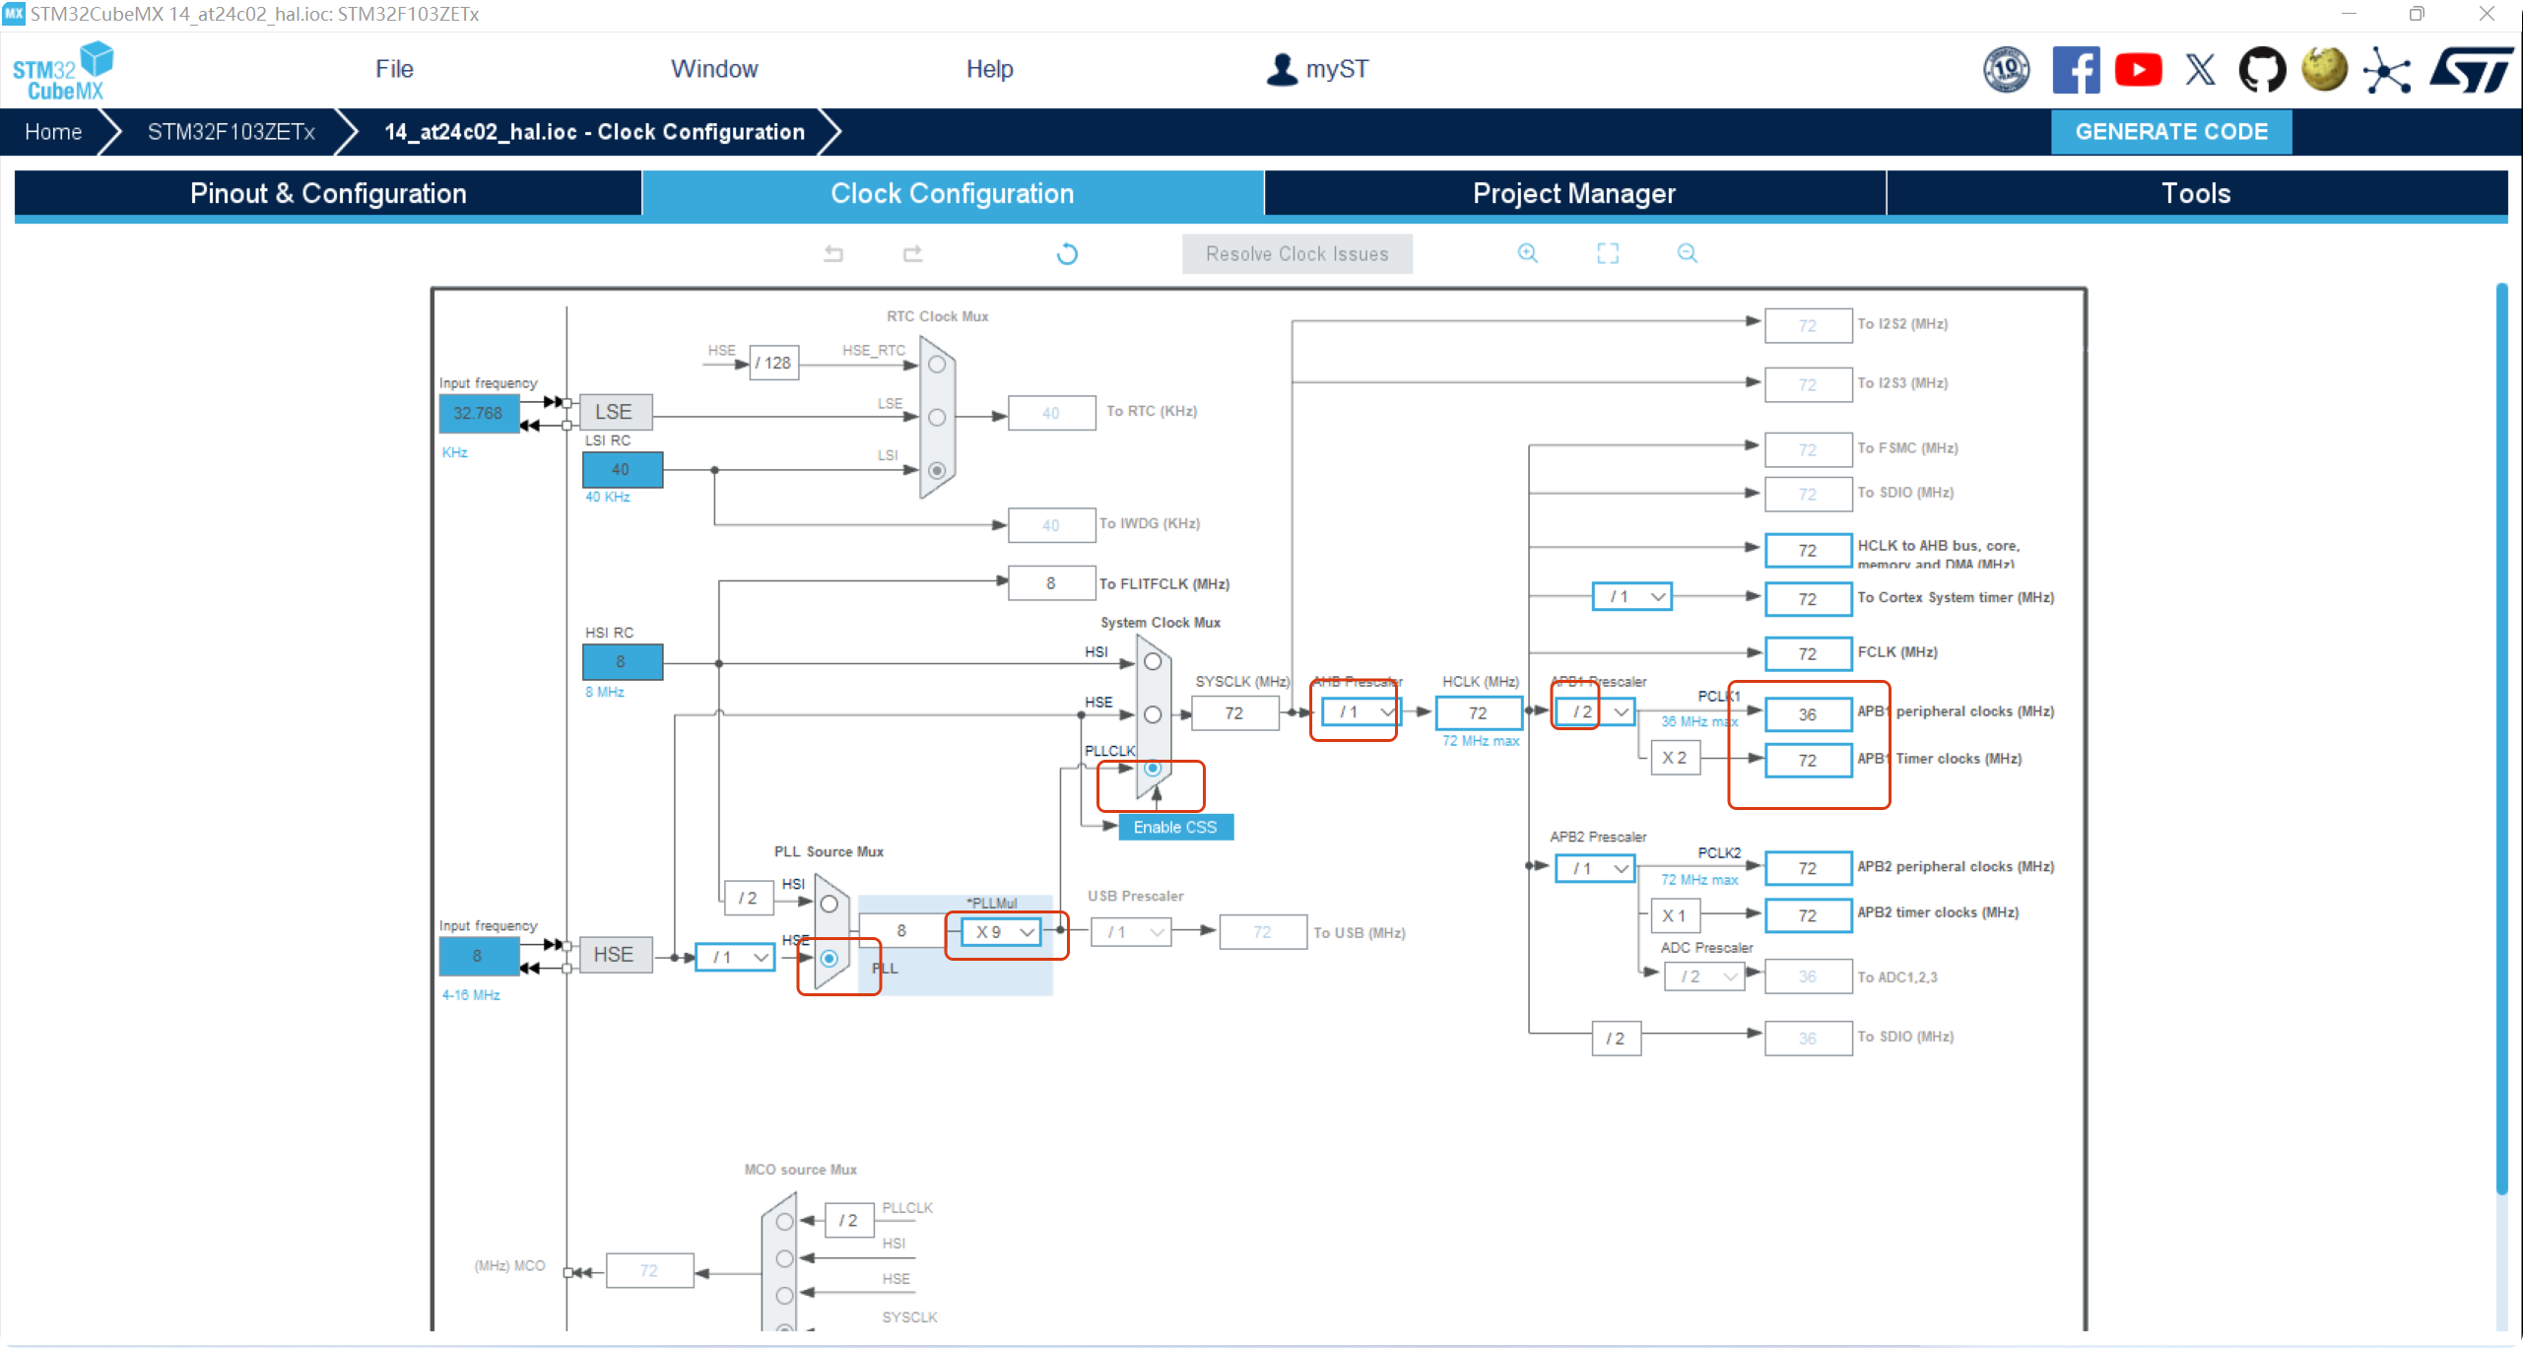
Task: Open the USB Prescaler /1 dropdown
Action: point(1132,931)
